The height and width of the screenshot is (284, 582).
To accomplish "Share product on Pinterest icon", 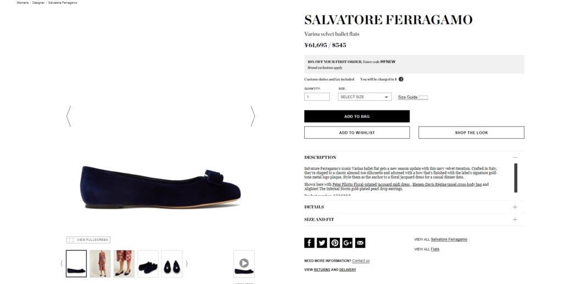I will 335,243.
